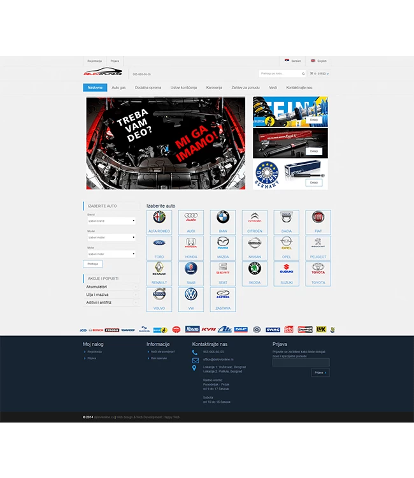Switch language to Serbian
The width and height of the screenshot is (414, 478).
[x=293, y=61]
